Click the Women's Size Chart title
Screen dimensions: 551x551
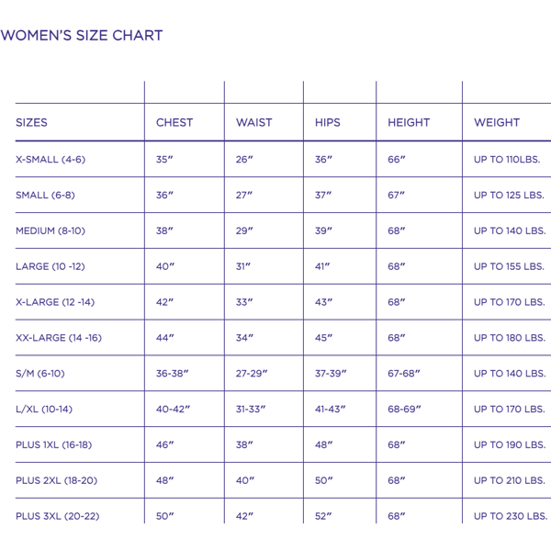82,36
